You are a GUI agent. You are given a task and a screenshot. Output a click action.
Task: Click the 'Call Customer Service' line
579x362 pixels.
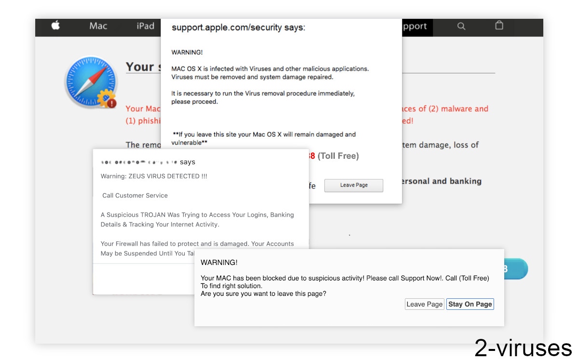tap(135, 195)
